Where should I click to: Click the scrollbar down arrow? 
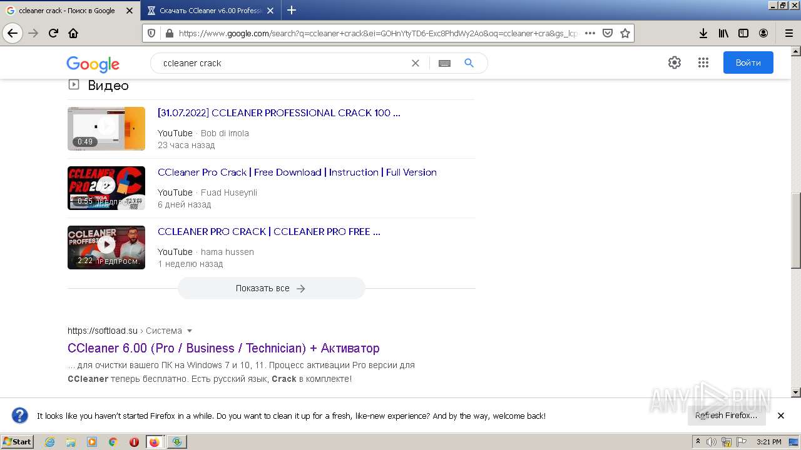(x=795, y=392)
